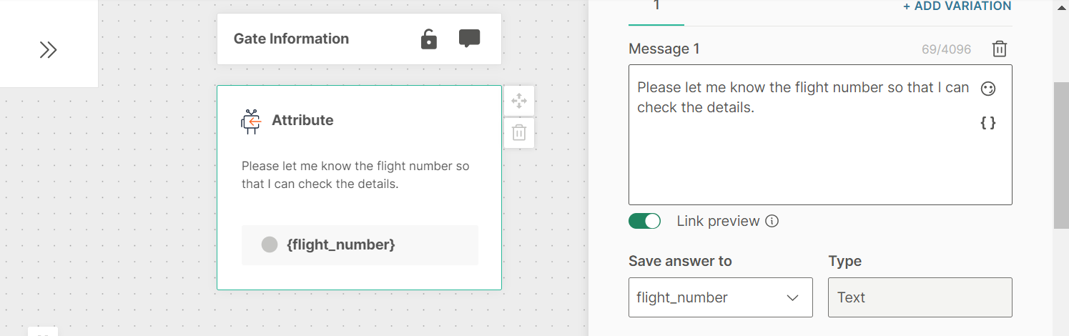Click inside the Message 1 text area
The image size is (1069, 336).
pos(820,135)
